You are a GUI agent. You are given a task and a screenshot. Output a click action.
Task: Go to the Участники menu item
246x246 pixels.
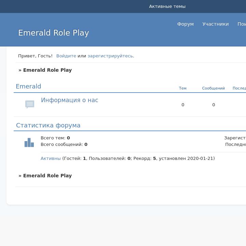tap(215, 24)
